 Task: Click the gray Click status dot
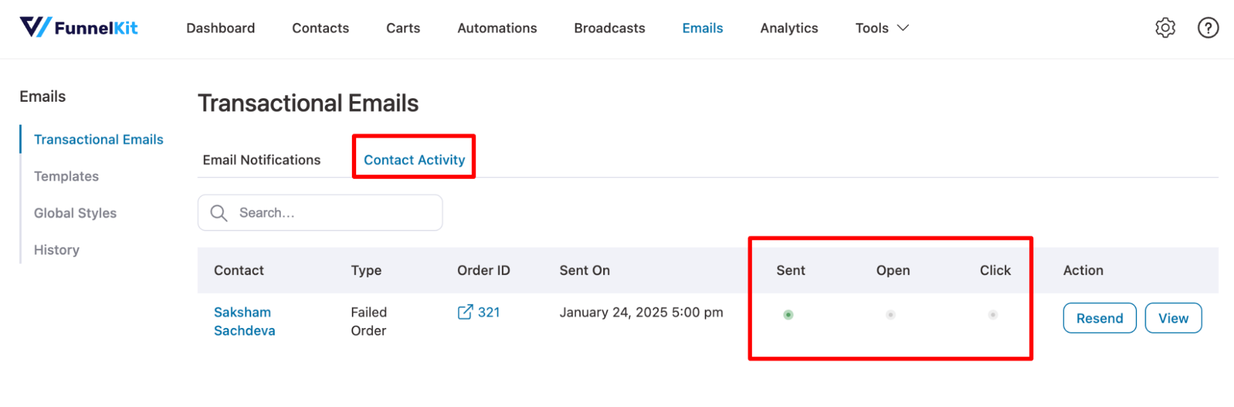[993, 315]
